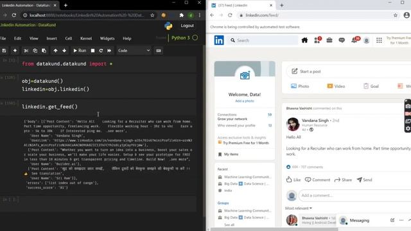411x231 pixels.
Task: Open the View menu in Jupyter
Action: (x=33, y=38)
